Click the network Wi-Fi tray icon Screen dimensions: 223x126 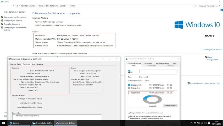(202, 123)
